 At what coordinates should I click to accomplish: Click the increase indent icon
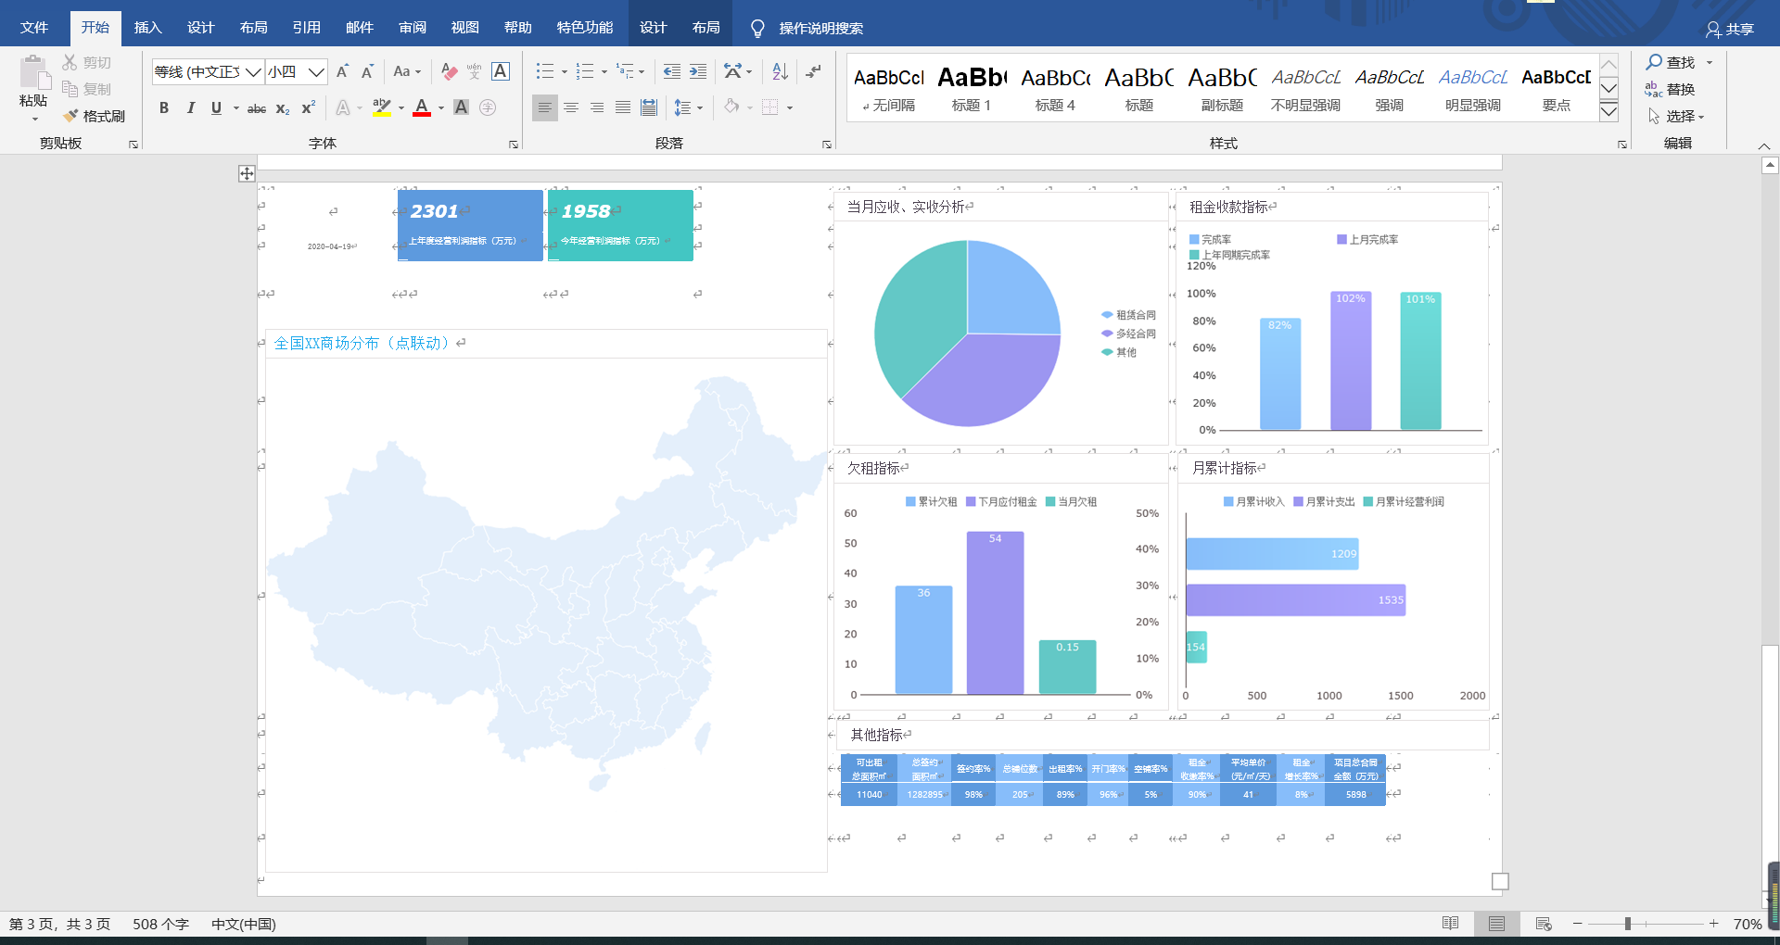coord(698,71)
